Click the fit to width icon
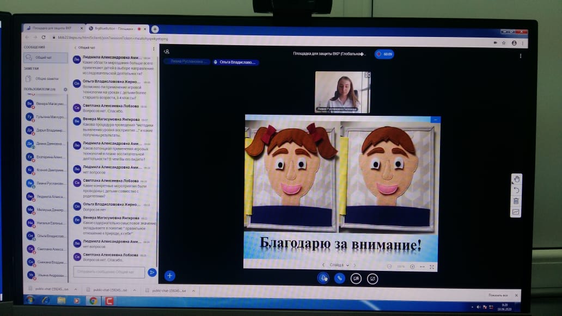 (x=422, y=267)
